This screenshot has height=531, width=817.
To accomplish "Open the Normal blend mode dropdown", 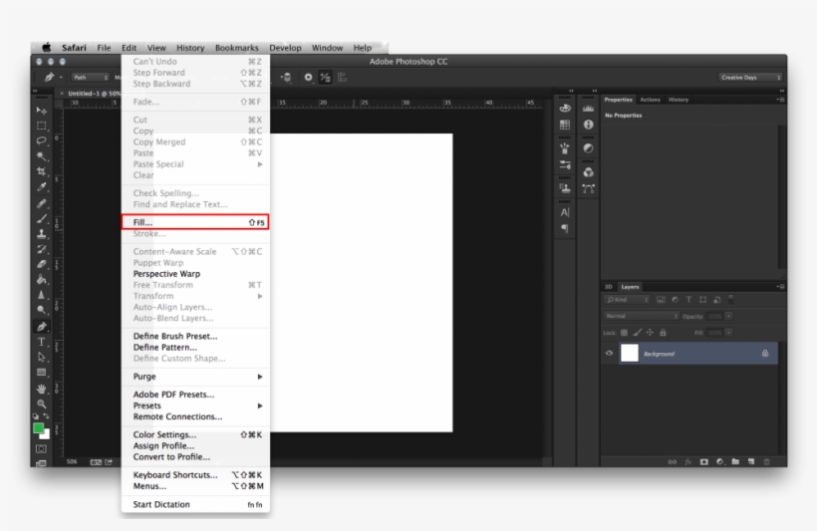I will [x=641, y=316].
